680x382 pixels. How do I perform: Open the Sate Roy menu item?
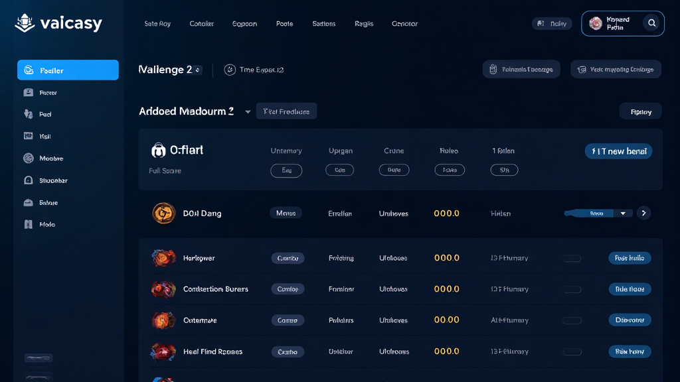pos(157,24)
